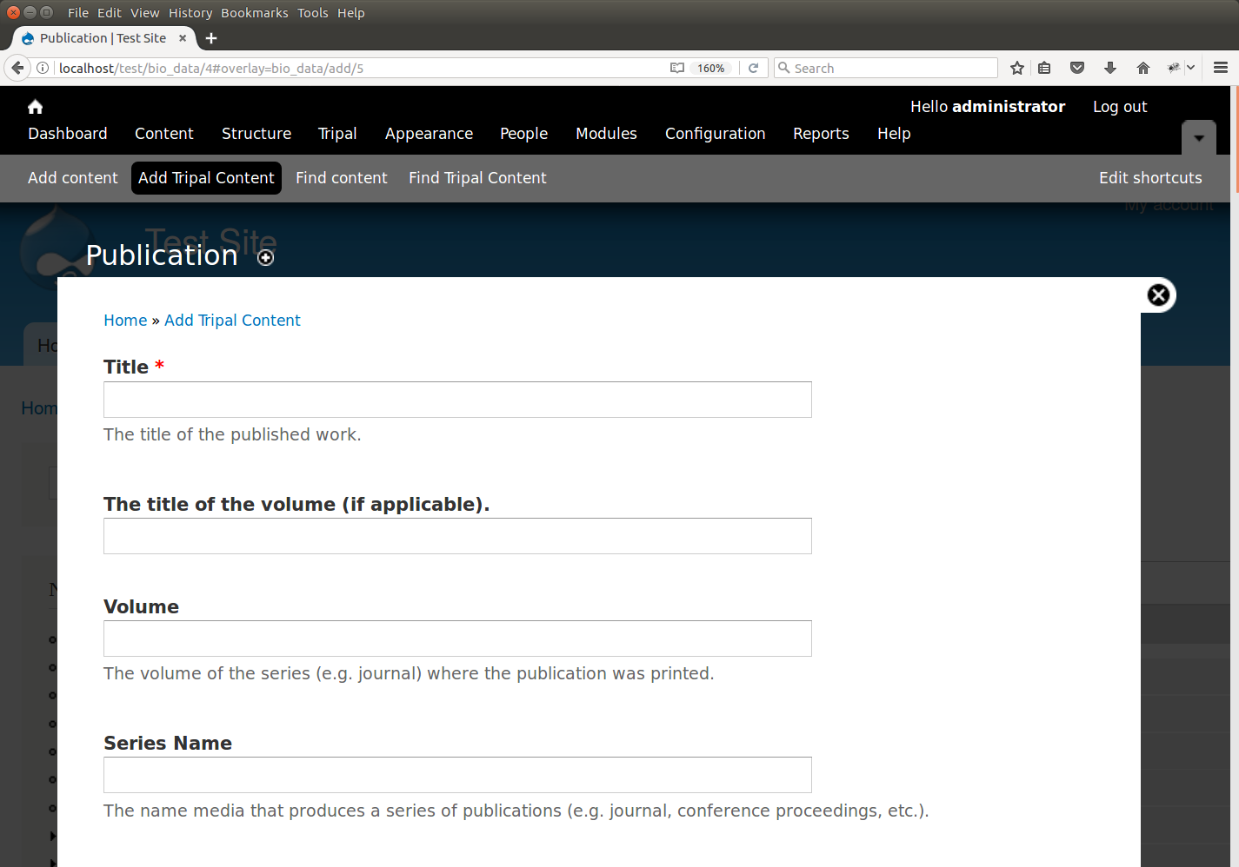Open the Tripal admin menu

coord(337,134)
